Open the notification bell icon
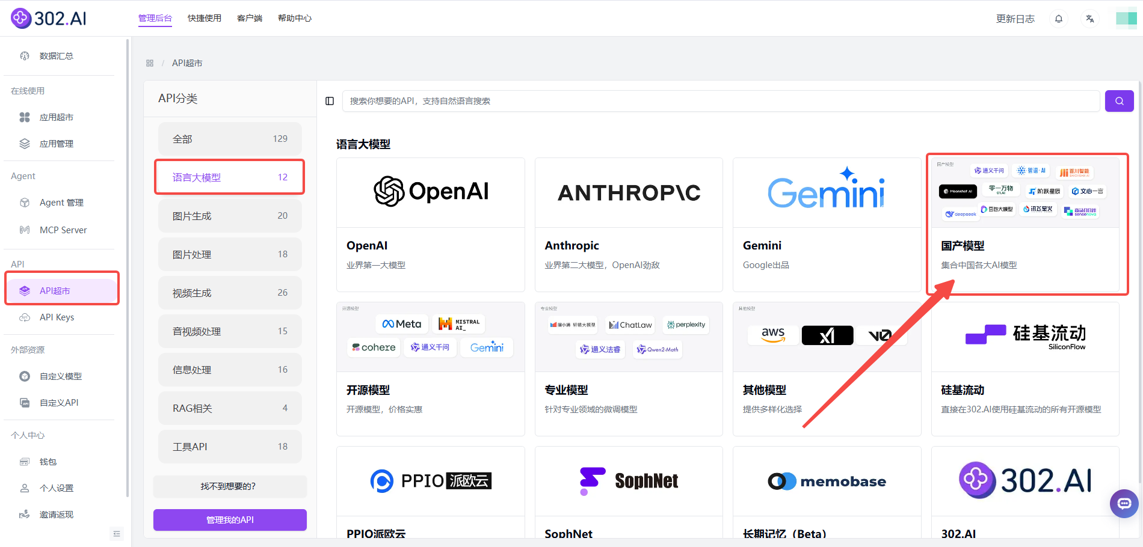 click(1059, 19)
